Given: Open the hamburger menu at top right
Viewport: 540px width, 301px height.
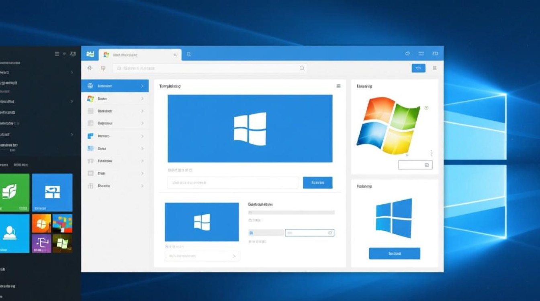Looking at the screenshot, I should click(x=421, y=53).
